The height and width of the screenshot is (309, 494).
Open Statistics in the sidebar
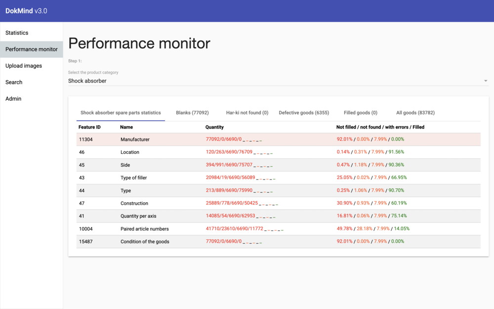click(x=17, y=33)
